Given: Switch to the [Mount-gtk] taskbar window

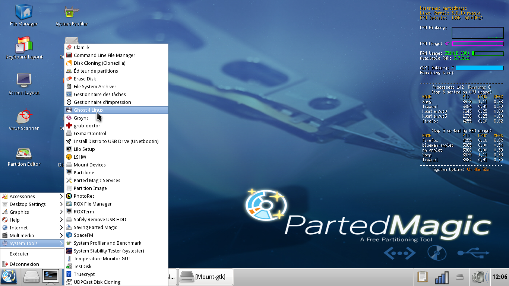Looking at the screenshot, I should (x=206, y=277).
